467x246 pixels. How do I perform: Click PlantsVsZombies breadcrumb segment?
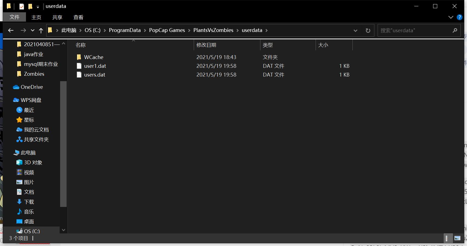(213, 30)
